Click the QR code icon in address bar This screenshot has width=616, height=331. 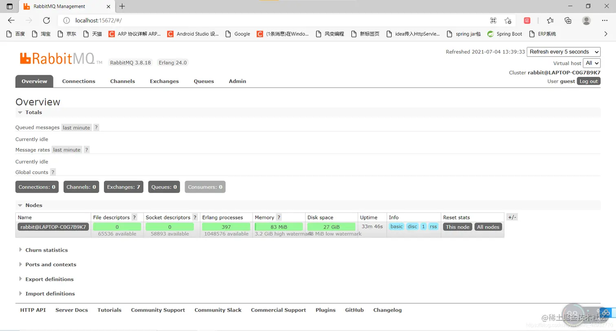tap(493, 20)
